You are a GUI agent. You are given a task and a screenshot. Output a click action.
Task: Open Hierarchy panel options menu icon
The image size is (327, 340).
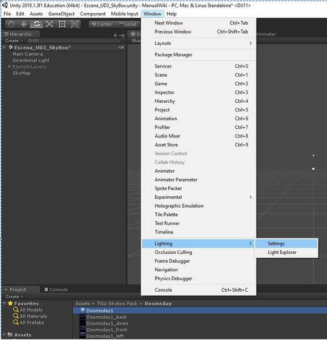(x=122, y=35)
